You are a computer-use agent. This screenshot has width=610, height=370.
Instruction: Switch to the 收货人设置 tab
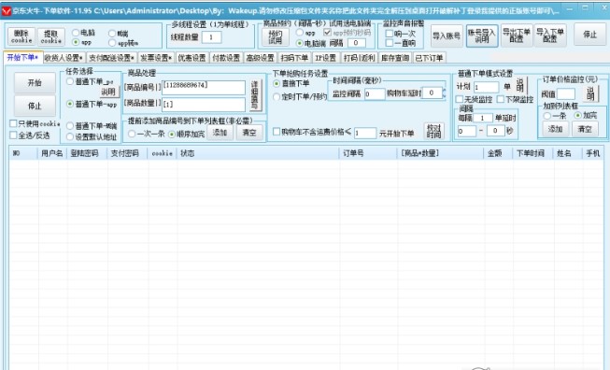(x=64, y=58)
